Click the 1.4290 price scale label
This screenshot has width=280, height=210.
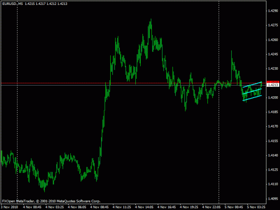point(273,11)
